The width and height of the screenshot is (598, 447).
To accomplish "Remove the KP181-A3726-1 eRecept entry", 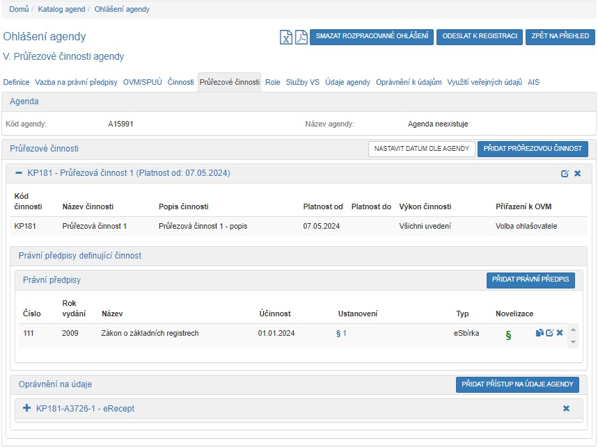I will point(566,409).
